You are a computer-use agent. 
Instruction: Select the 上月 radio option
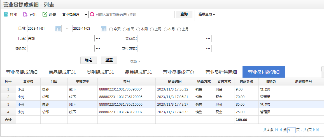point(179,29)
